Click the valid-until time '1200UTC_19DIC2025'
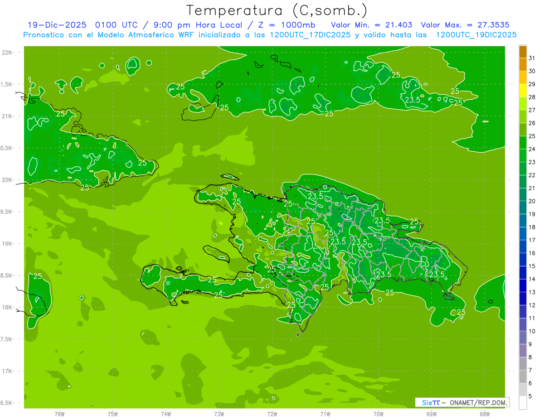Screen dimensions: 544x420 [476, 35]
